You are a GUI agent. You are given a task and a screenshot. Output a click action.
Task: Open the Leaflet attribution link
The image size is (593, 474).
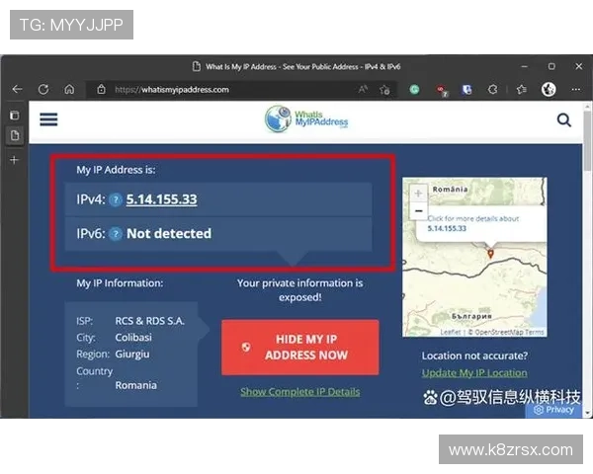pyautogui.click(x=451, y=332)
